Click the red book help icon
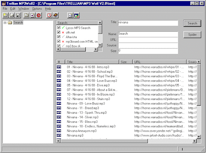 click(55, 15)
